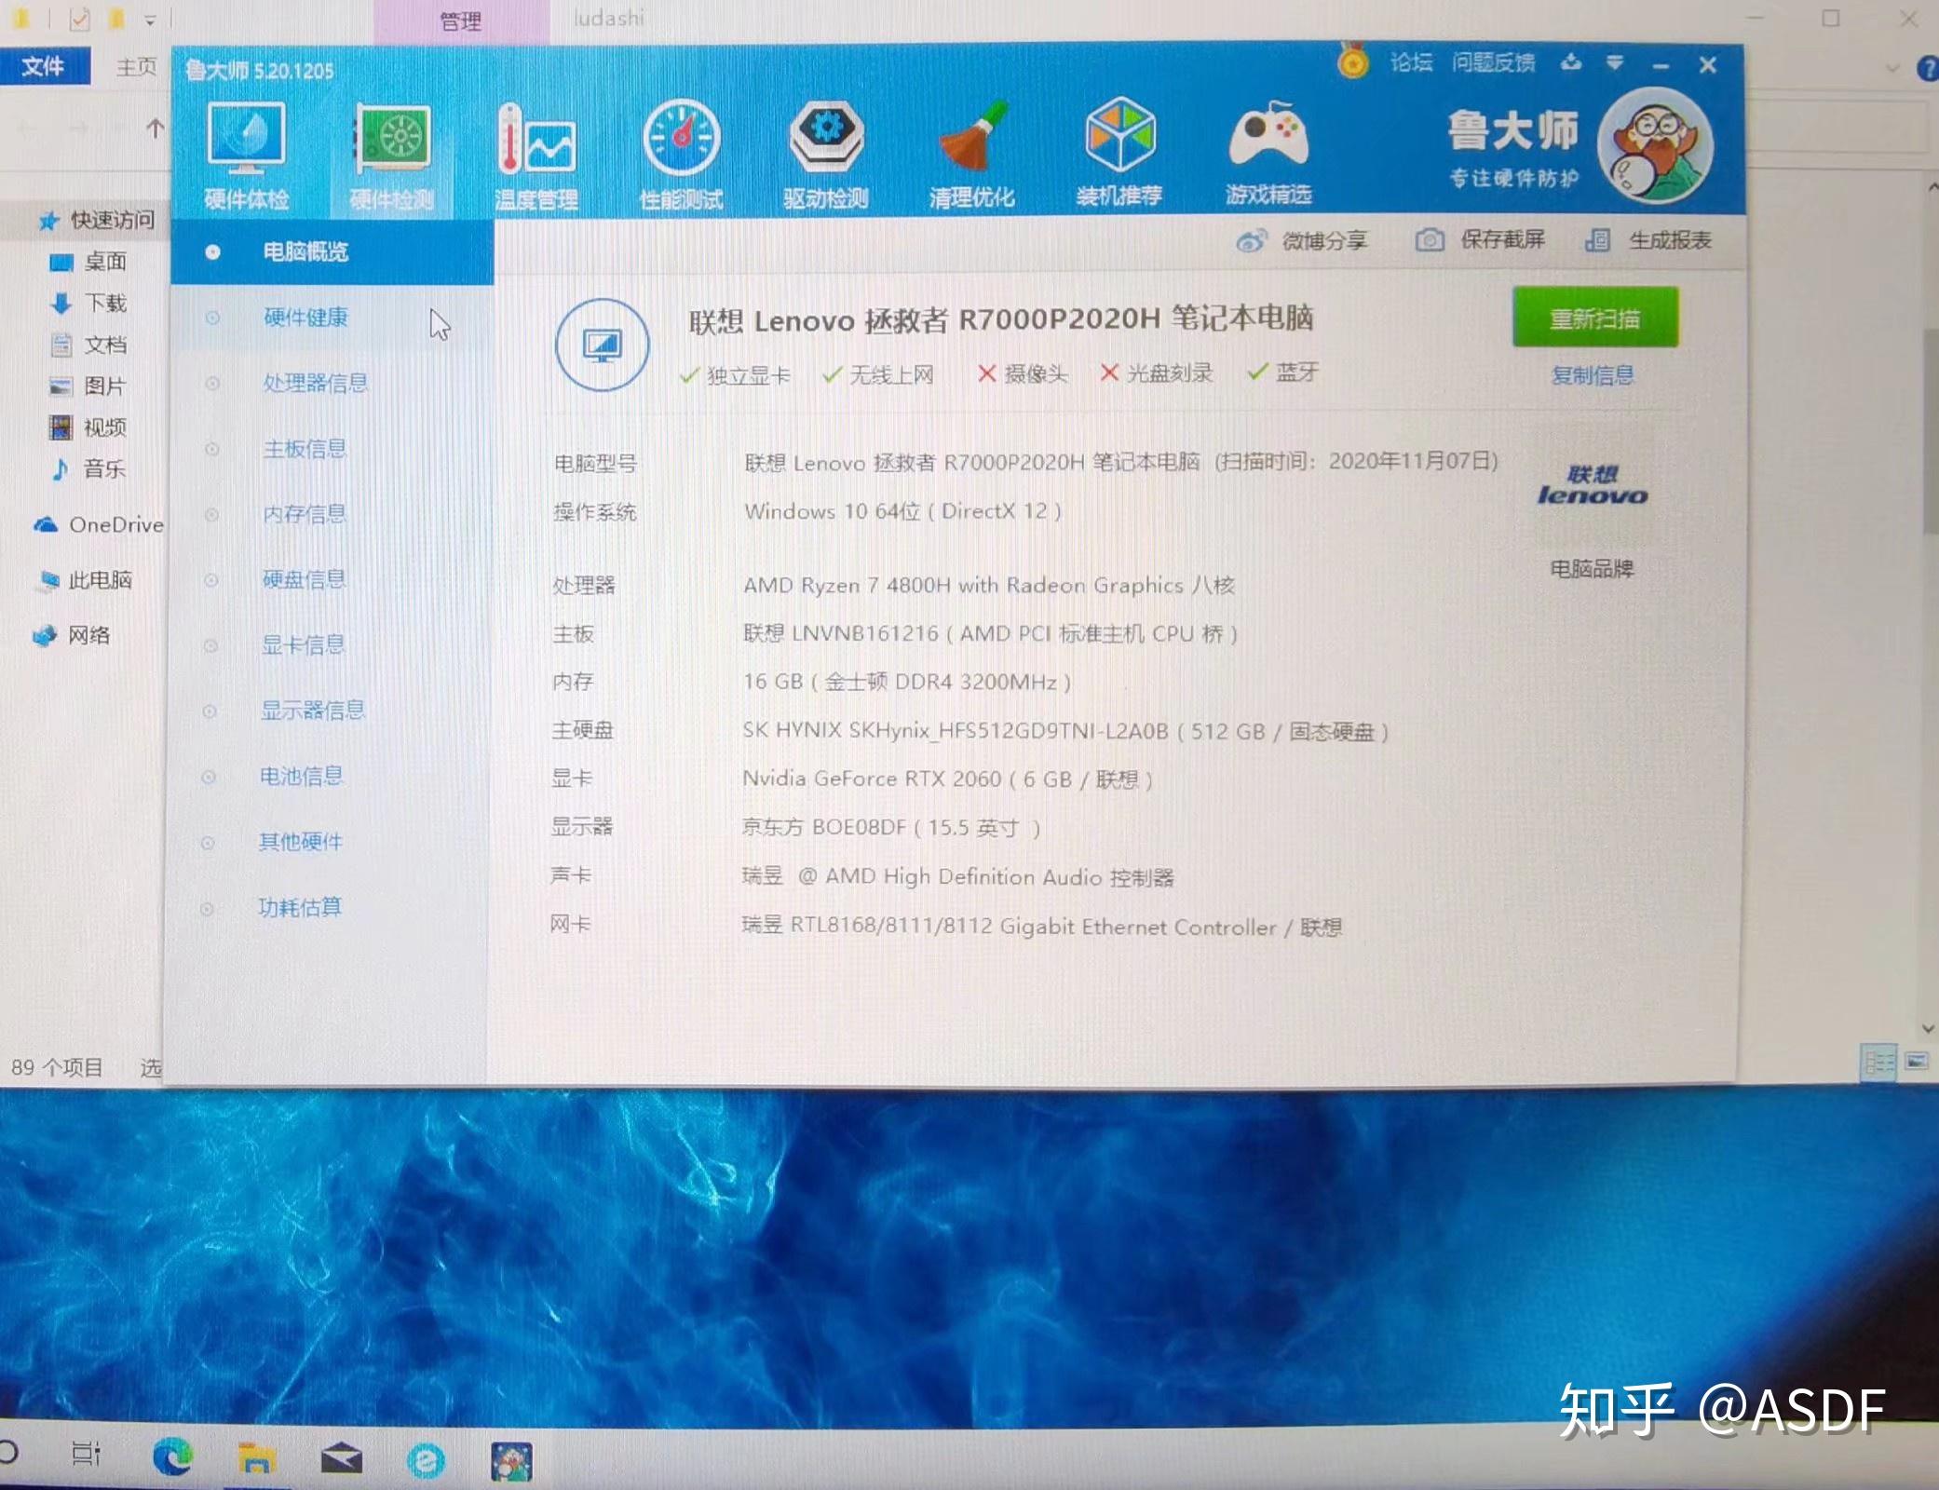Select 其他硬件 in sidebar
1939x1490 pixels.
point(326,842)
